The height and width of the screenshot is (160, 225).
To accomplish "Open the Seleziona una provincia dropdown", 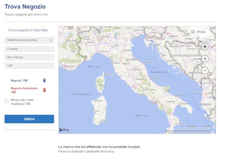I will 29,40.
